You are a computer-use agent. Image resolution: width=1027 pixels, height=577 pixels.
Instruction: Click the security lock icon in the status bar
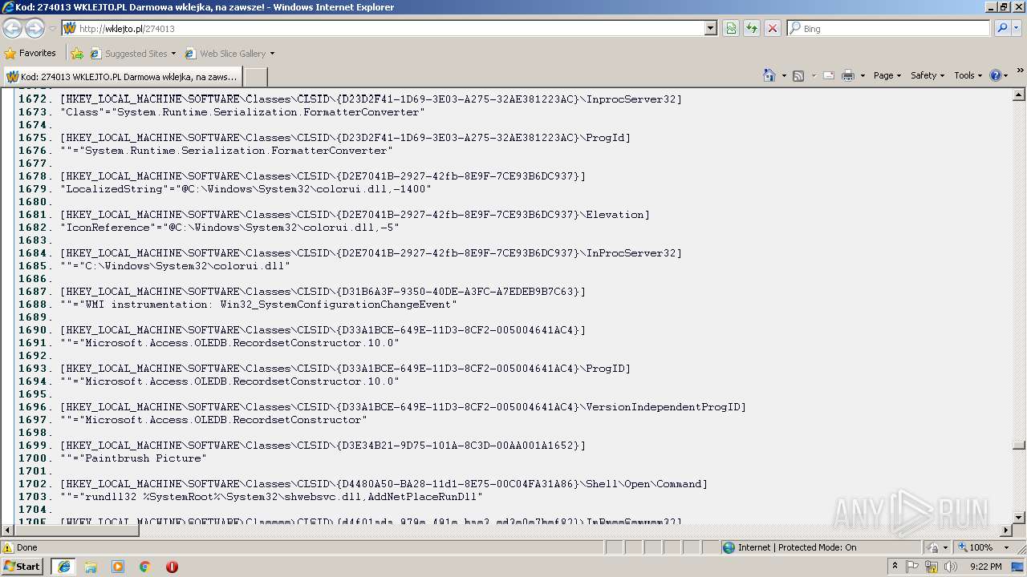(932, 547)
